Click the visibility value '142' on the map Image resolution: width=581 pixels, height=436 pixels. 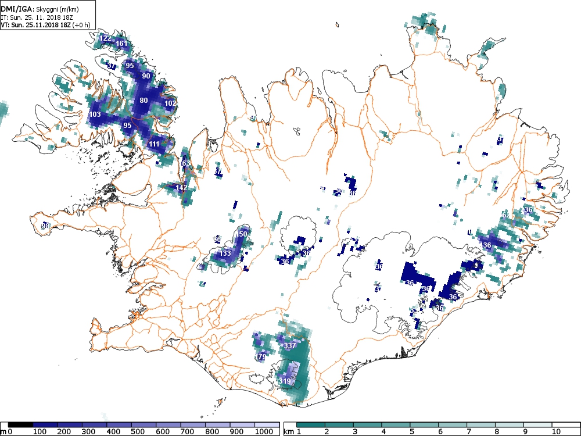click(x=181, y=188)
